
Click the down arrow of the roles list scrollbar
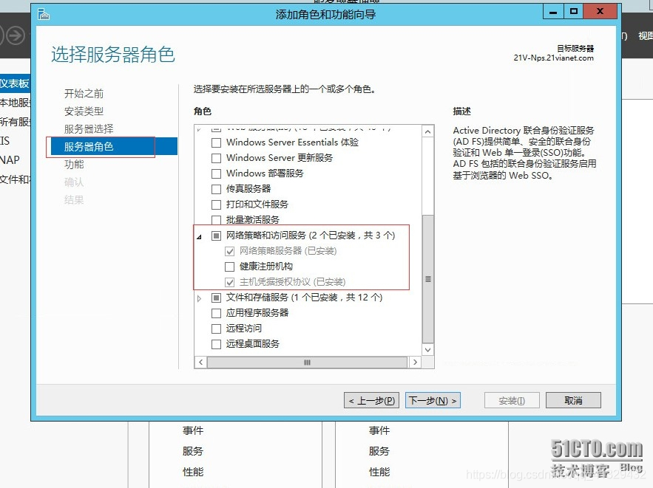pyautogui.click(x=427, y=350)
